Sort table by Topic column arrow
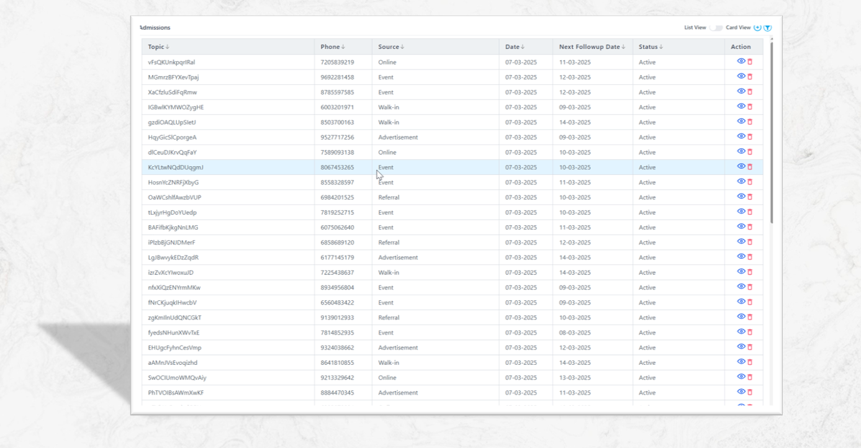Viewport: 861px width, 448px height. 168,47
